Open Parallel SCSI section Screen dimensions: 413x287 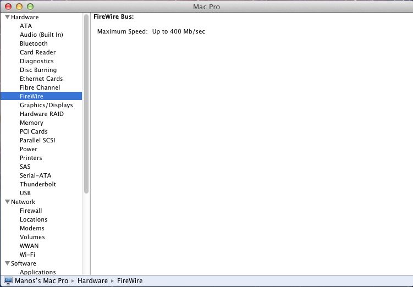coord(37,140)
